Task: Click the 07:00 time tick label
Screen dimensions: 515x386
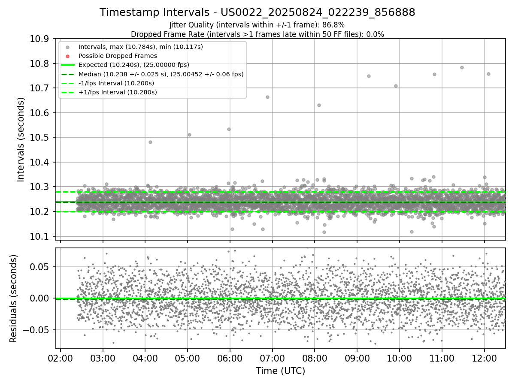Action: pos(272,358)
